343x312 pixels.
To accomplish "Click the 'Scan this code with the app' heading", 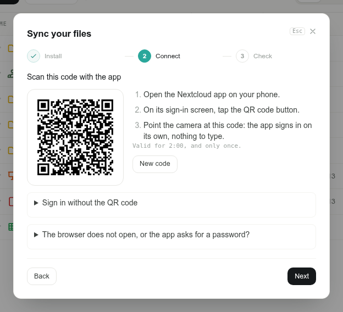I will (74, 77).
